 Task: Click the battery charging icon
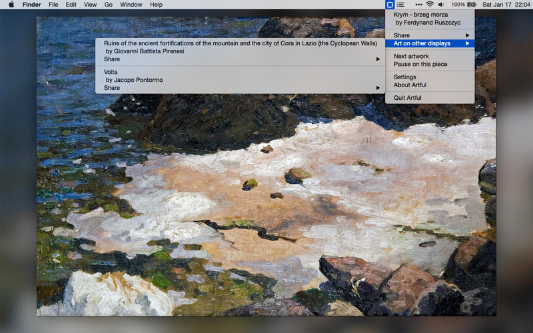[472, 5]
